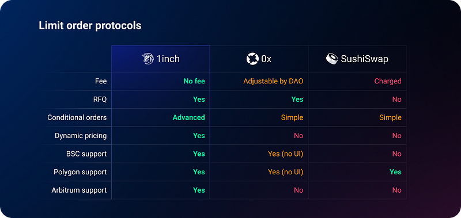Image resolution: width=461 pixels, height=218 pixels.
Task: Click 0x's red No for Arbitrum support
Action: [x=298, y=190]
